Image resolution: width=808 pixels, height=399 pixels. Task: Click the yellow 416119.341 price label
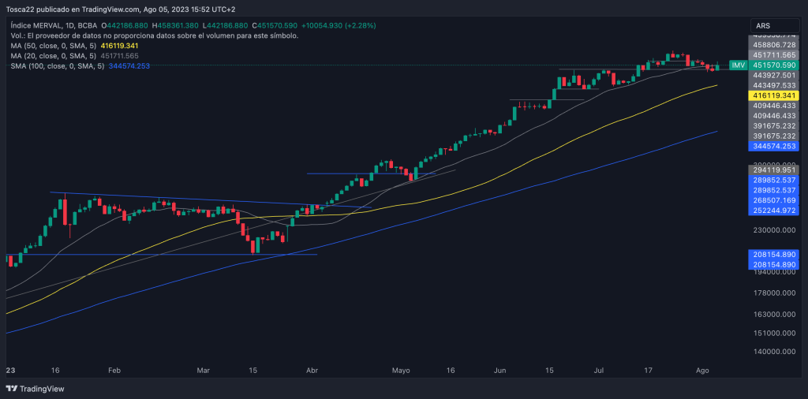tap(774, 95)
